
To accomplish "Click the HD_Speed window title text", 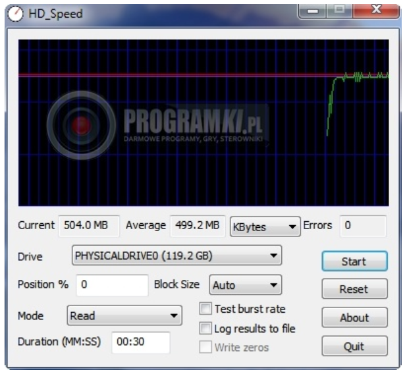I will [55, 14].
